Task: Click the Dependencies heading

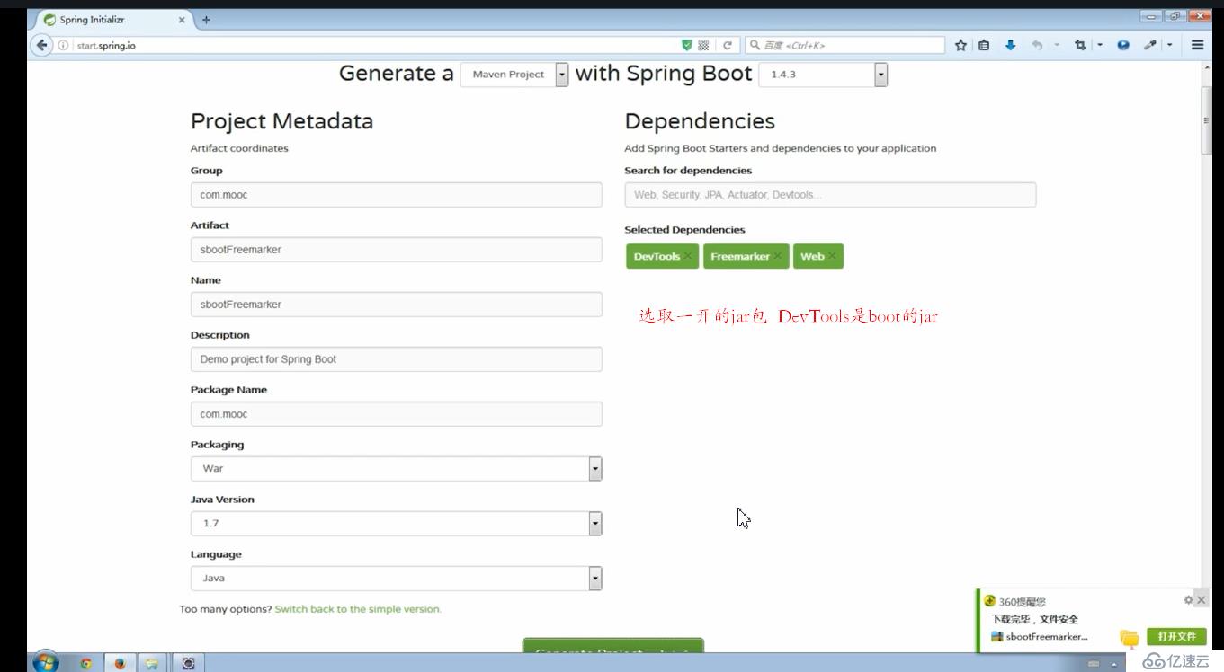Action: coord(700,121)
